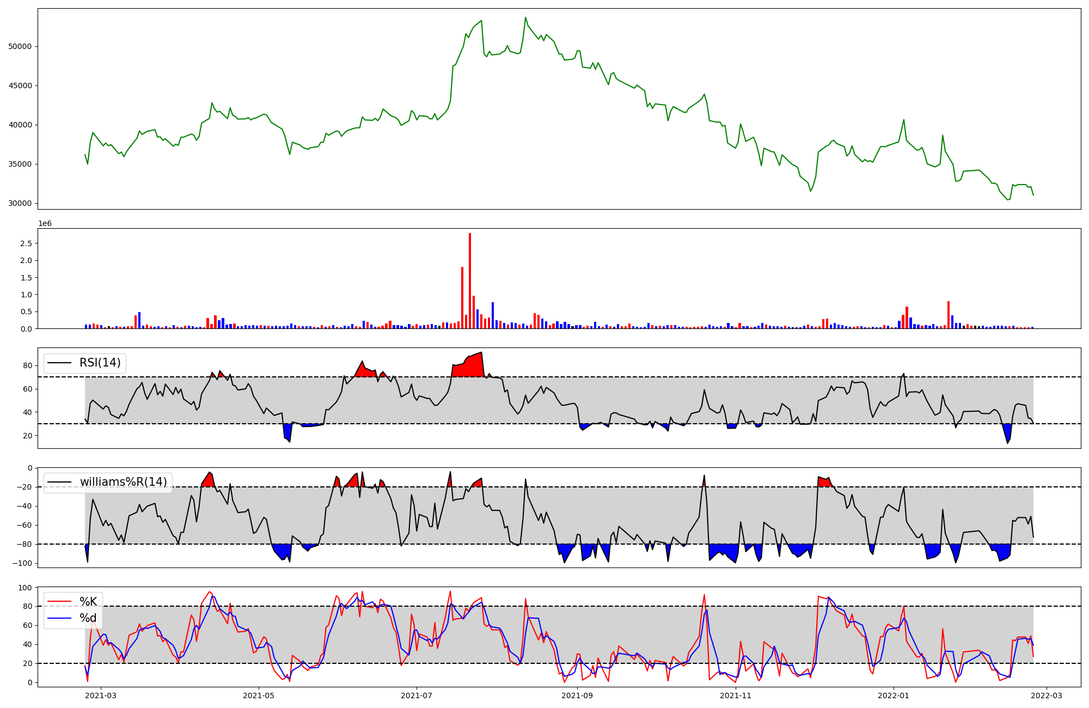
Task: Click the 2022-01 x-axis date label
Action: click(894, 695)
